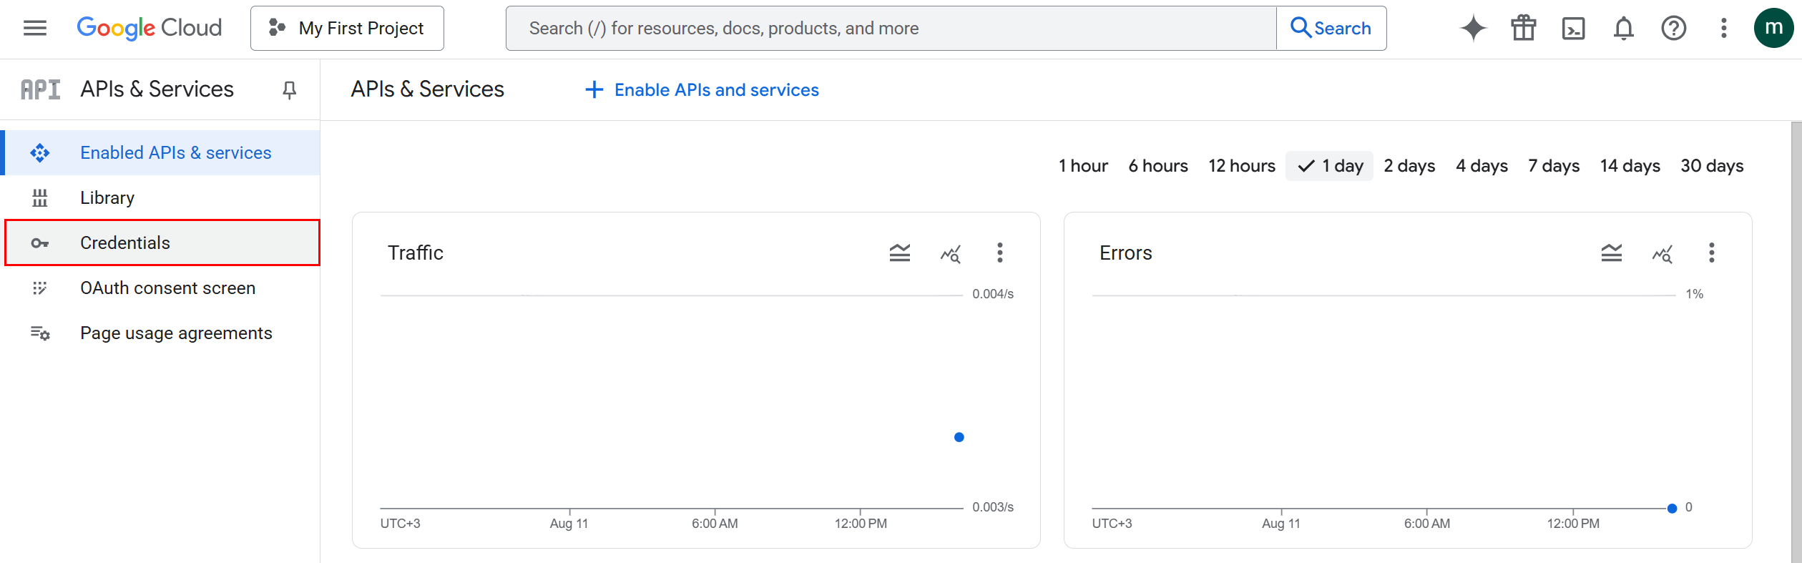Viewport: 1802px width, 563px height.
Task: Select the 14 days time range
Action: pos(1630,166)
